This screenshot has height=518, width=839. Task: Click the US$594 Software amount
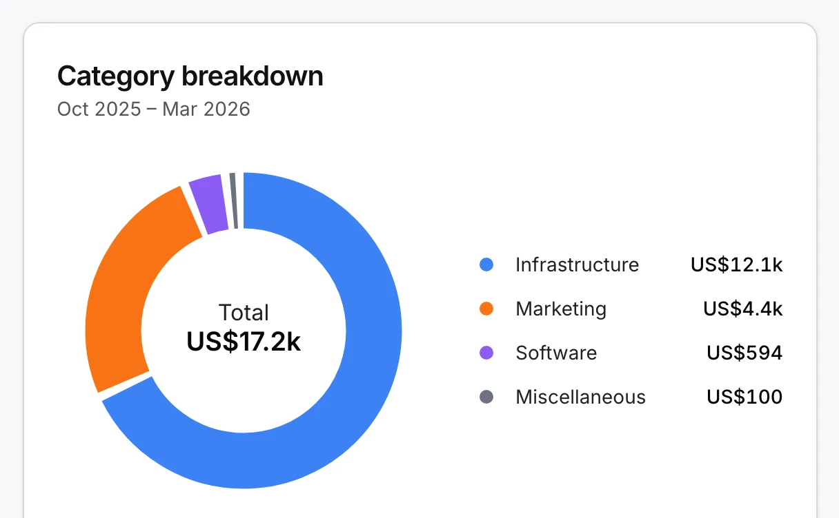[744, 353]
